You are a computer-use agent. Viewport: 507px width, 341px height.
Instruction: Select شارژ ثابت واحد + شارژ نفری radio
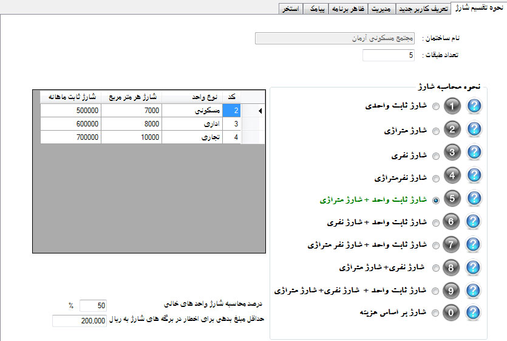coord(436,223)
